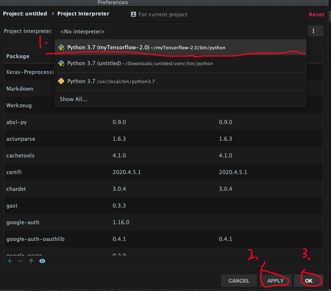Screen dimensions: 331x291
Task: Click google-auth version 1.16.0 cell
Action: tap(121, 223)
